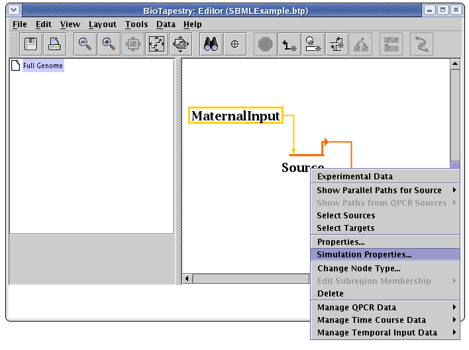
Task: Click the Save floppy disk icon
Action: tap(31, 44)
